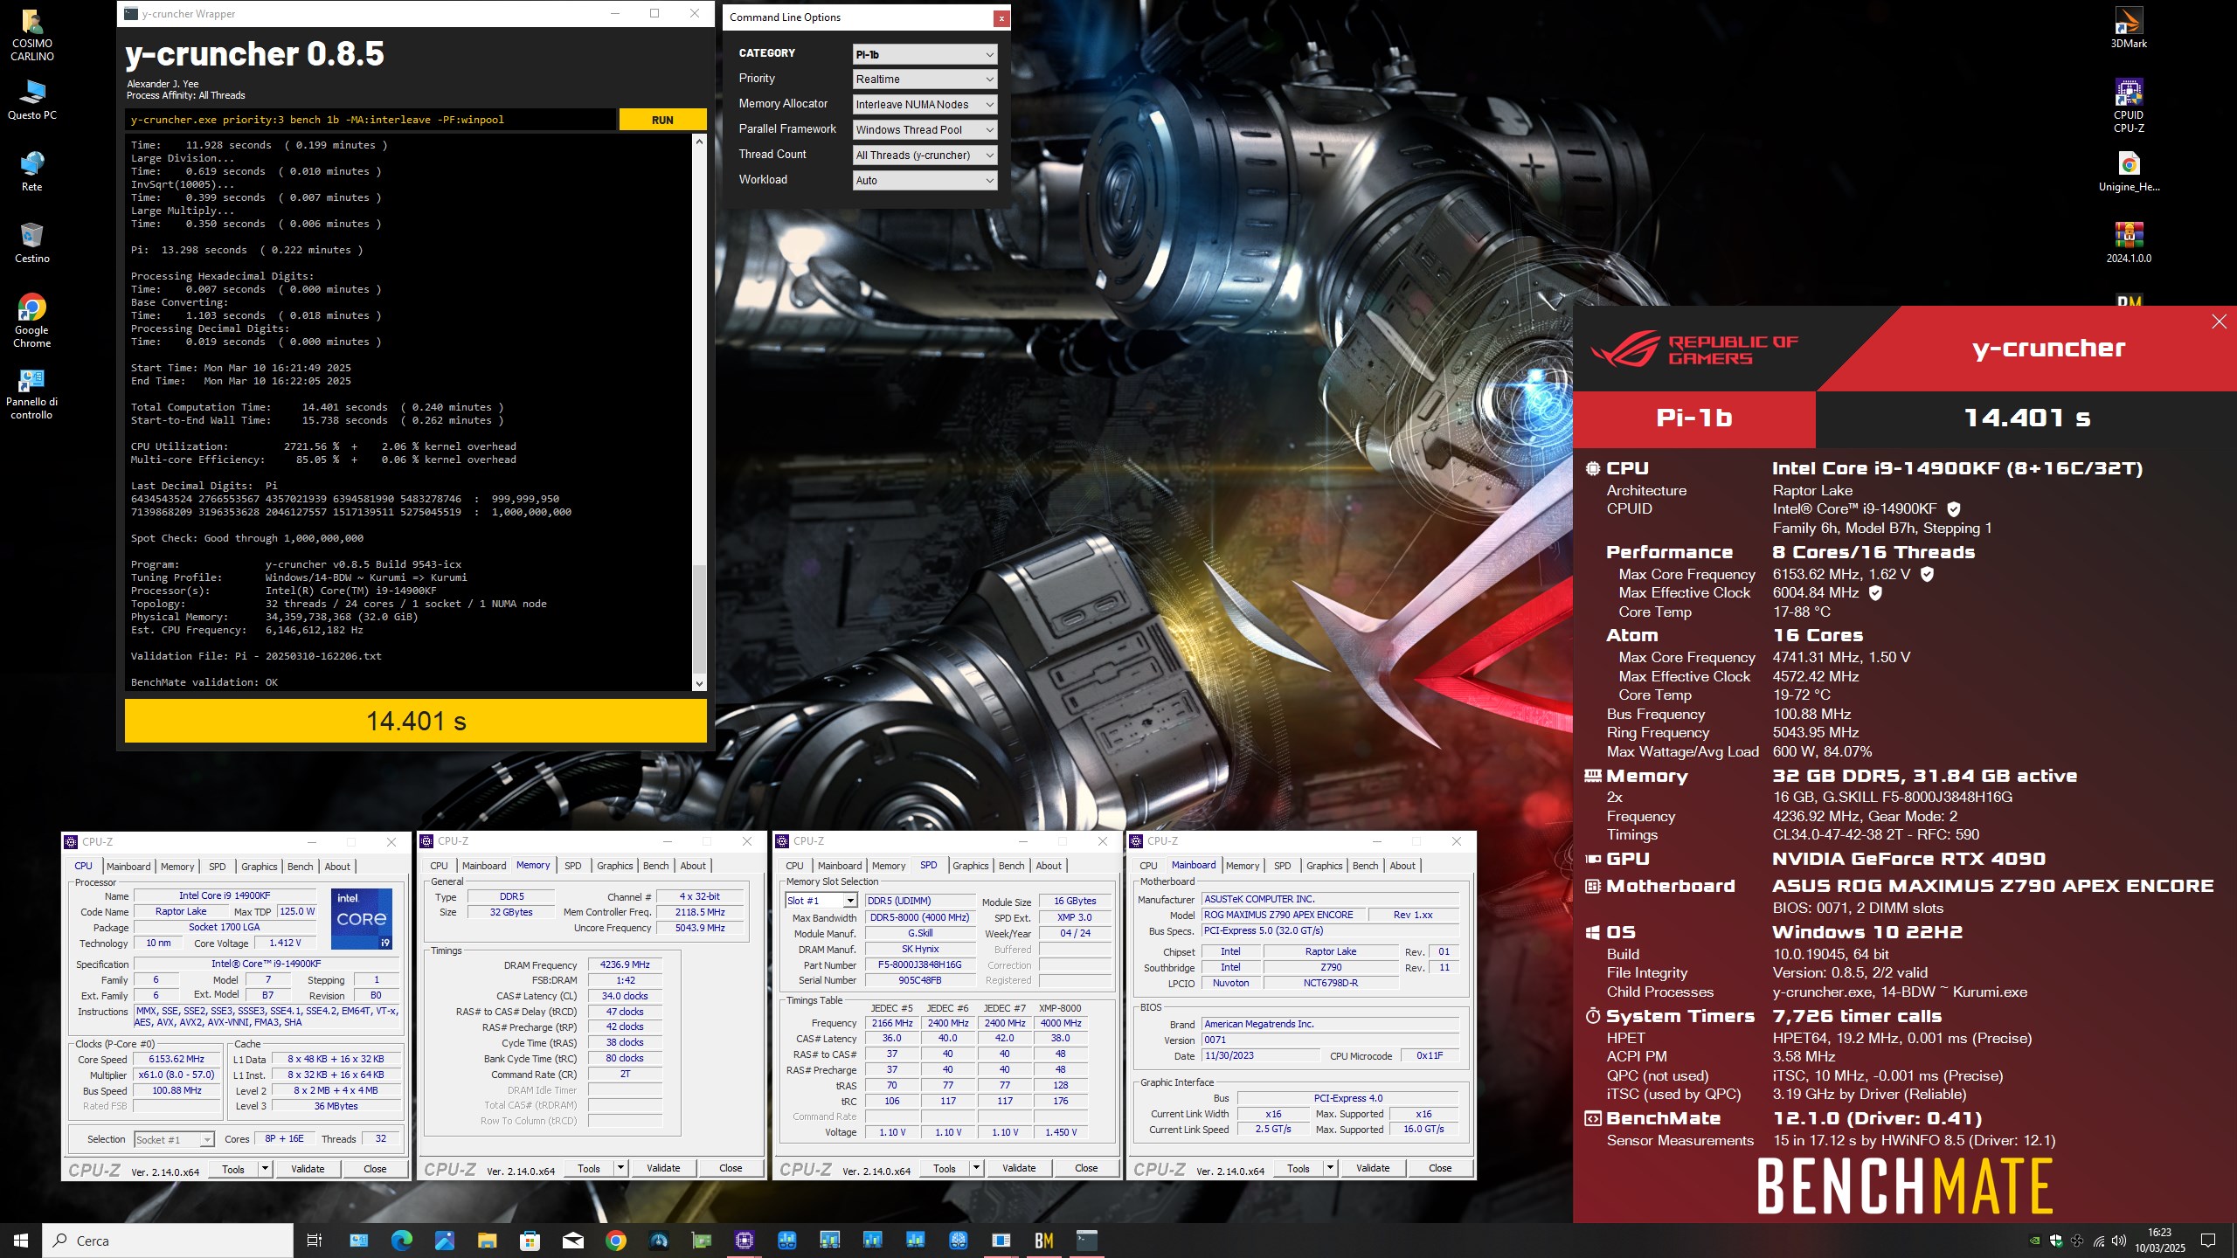Open the CPUID CPU-Z desktop shortcut
The image size is (2237, 1258).
pos(2129,106)
